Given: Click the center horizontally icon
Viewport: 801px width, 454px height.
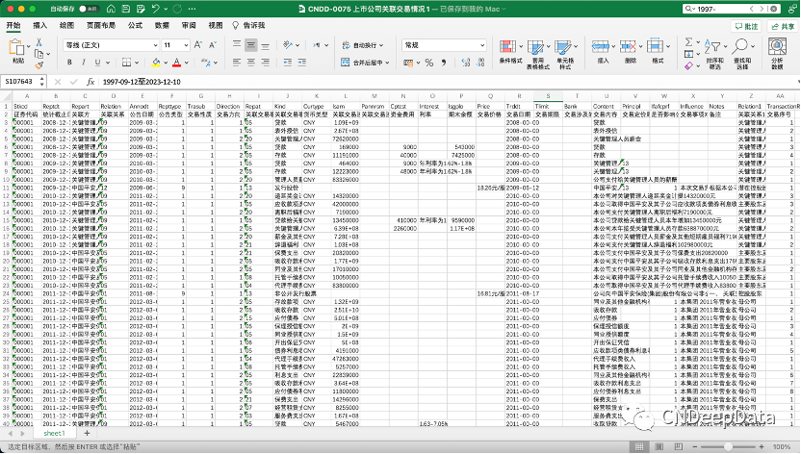Looking at the screenshot, I should [251, 63].
